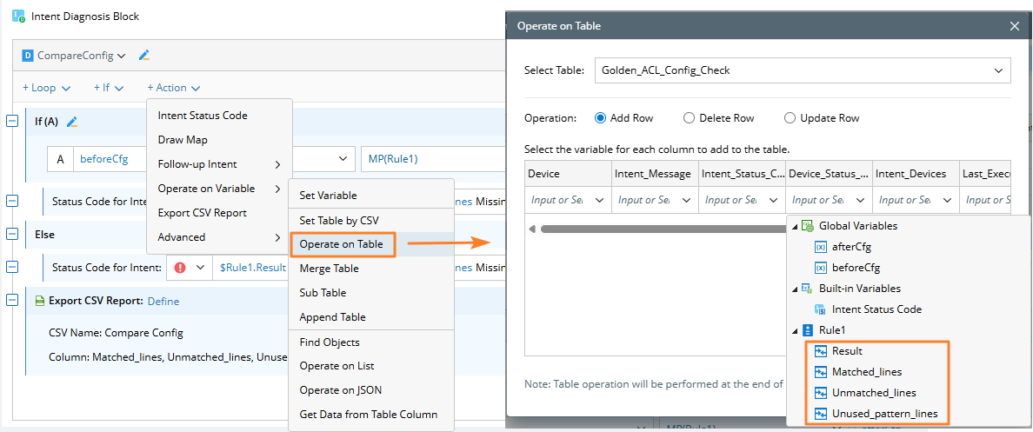1033x432 pixels.
Task: Click the pencil edit icon beside CompareConfig
Action: pyautogui.click(x=144, y=56)
